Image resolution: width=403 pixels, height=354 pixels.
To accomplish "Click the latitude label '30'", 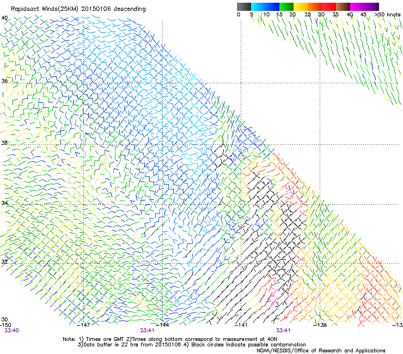I will click(4, 319).
